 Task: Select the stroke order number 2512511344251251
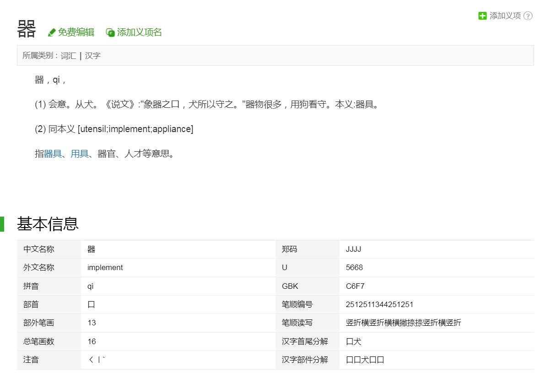click(x=379, y=305)
